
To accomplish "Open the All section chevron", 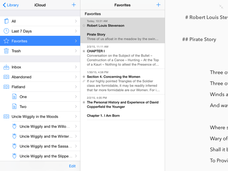I will 76,21.
